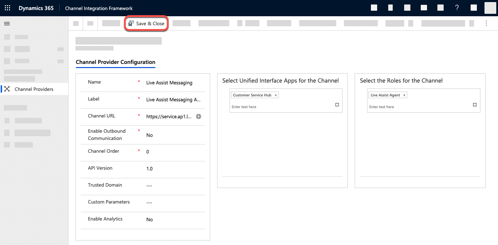Edit the Channel Order value 0
This screenshot has width=498, height=245.
tap(148, 152)
